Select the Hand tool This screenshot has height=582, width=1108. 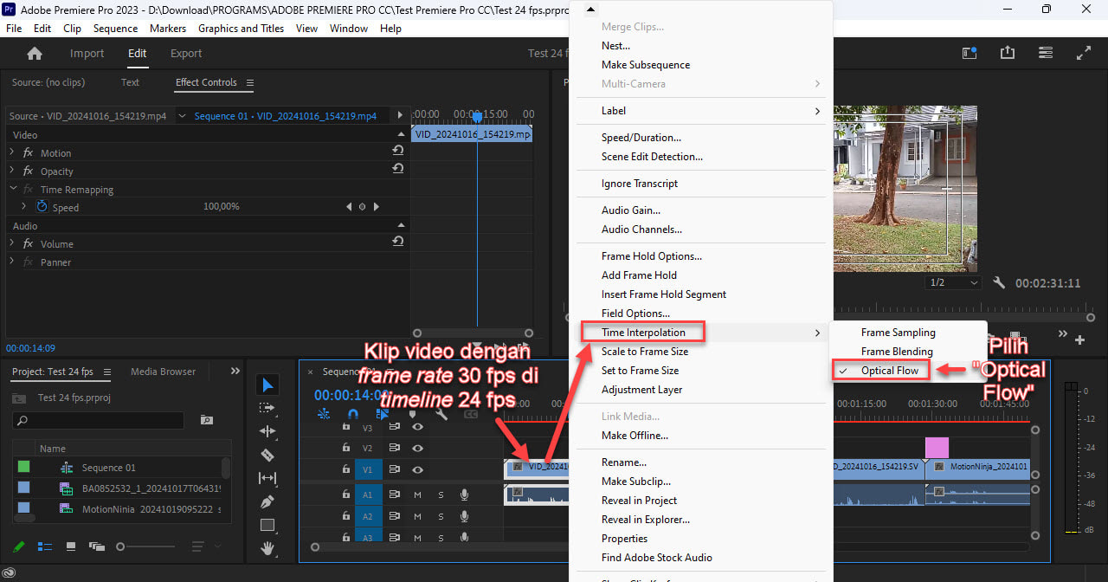coord(267,548)
